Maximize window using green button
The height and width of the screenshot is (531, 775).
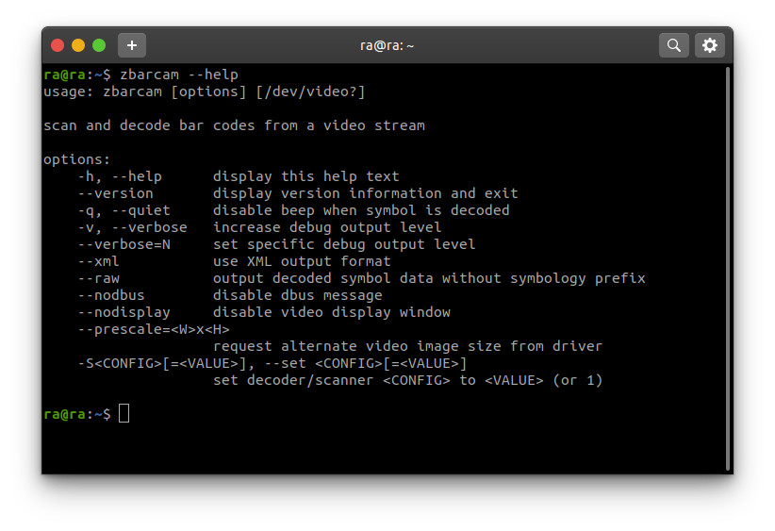pyautogui.click(x=99, y=44)
